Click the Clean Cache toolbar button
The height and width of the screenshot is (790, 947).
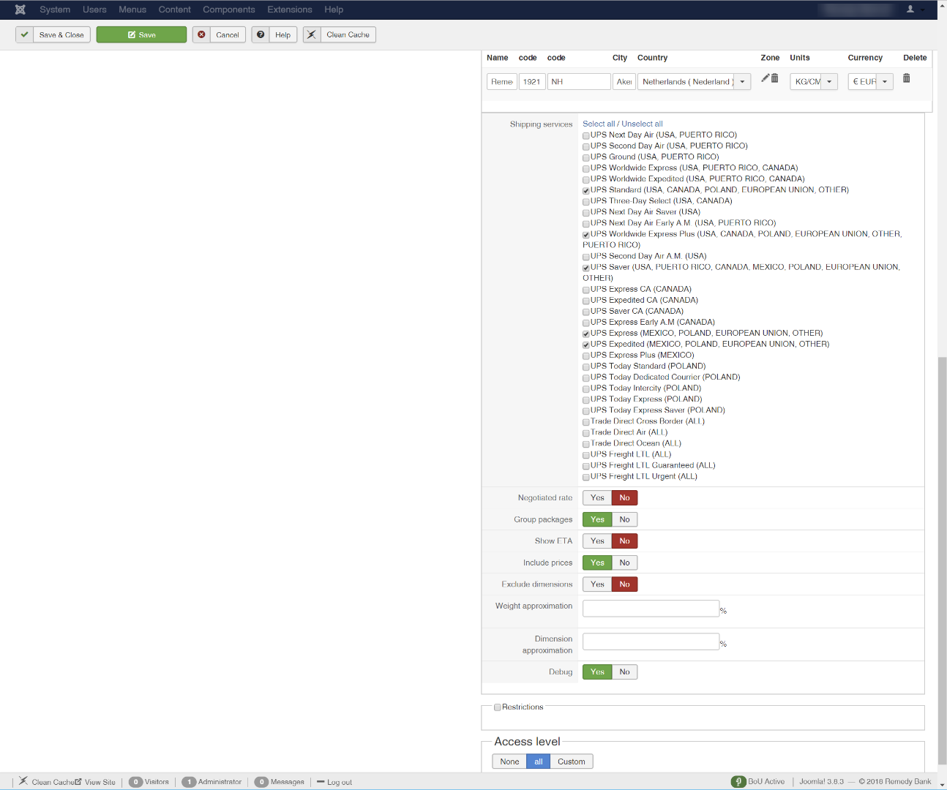[340, 34]
